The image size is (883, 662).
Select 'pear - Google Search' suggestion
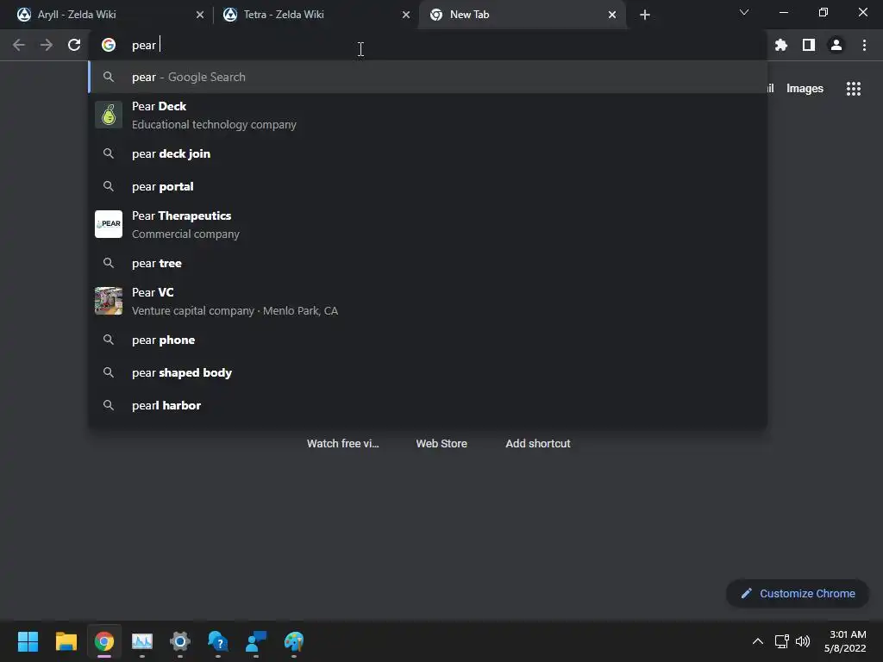point(428,77)
